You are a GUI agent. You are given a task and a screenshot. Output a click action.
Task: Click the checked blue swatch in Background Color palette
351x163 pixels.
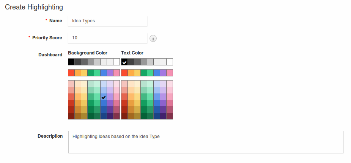coord(104,96)
